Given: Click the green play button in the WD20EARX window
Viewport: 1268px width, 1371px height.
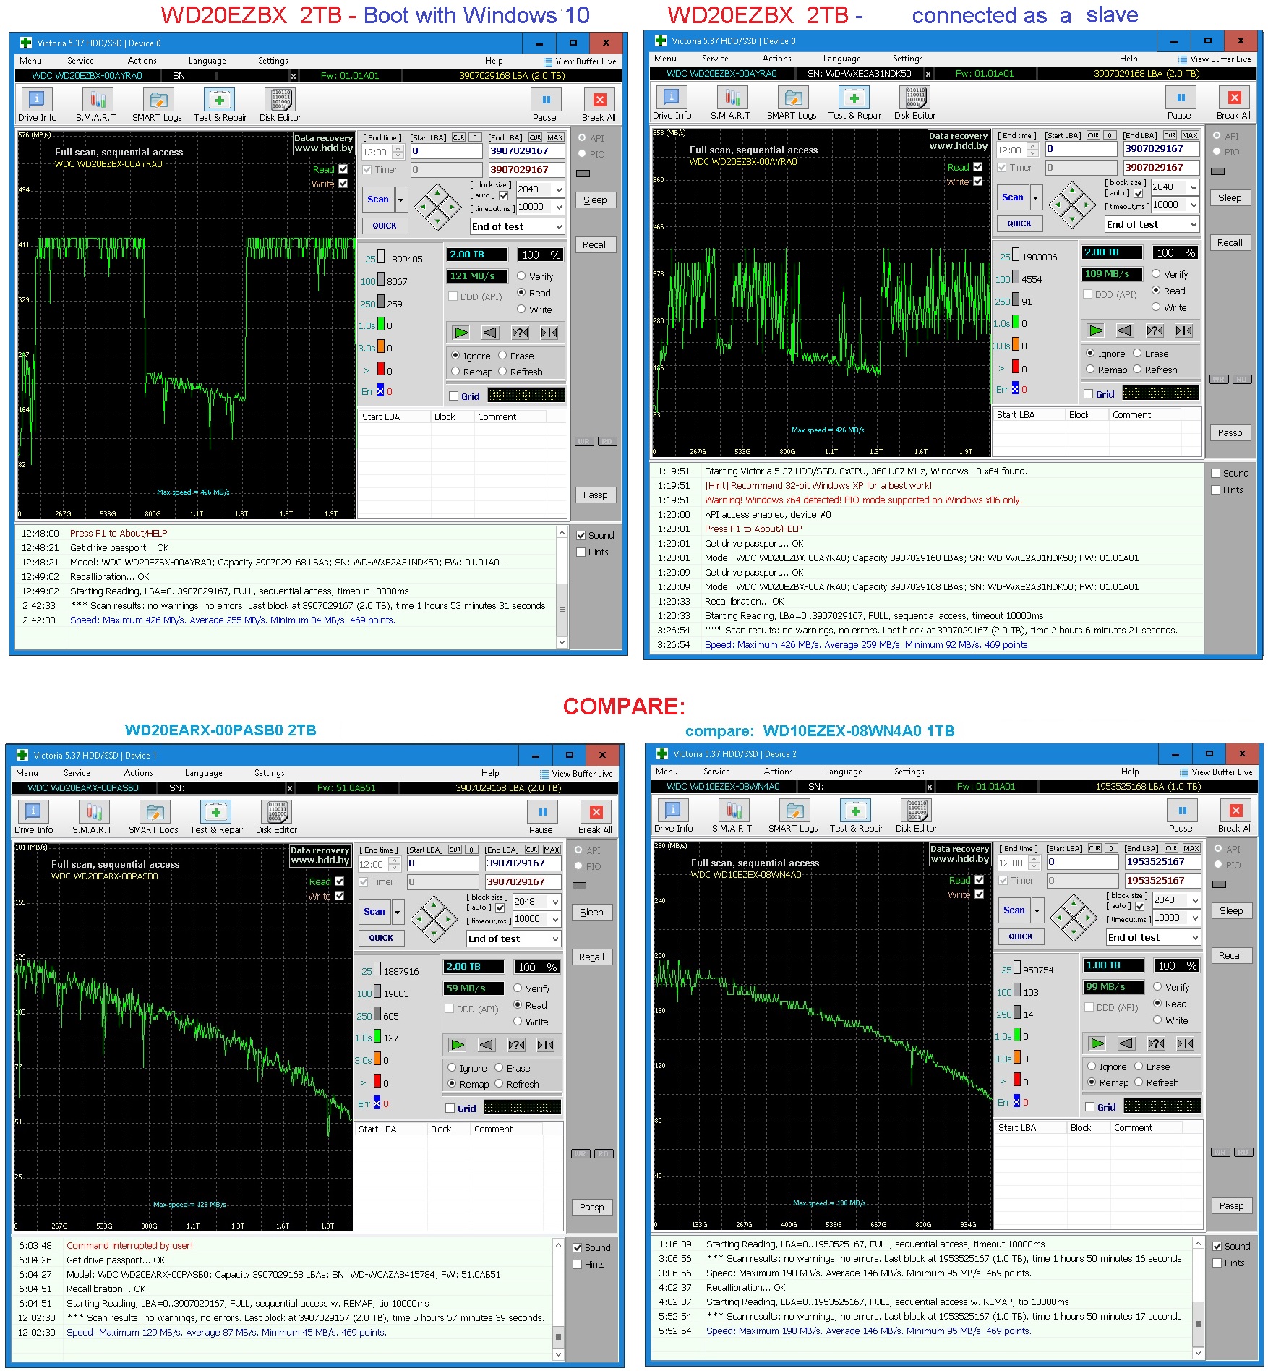Looking at the screenshot, I should 458,1045.
